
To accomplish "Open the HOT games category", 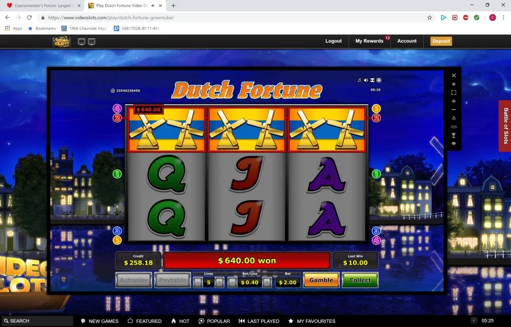I will [x=180, y=321].
